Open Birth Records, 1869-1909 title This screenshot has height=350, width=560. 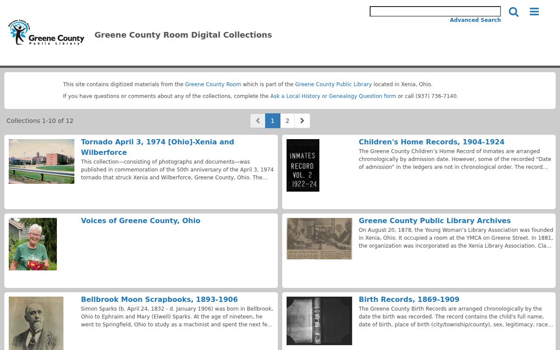coord(409,299)
